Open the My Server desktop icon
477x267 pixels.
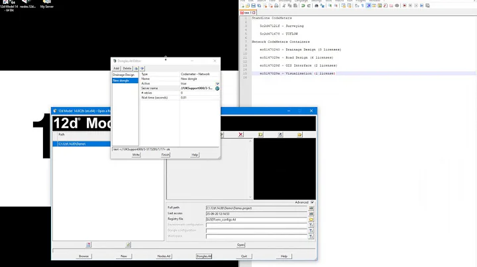[47, 4]
